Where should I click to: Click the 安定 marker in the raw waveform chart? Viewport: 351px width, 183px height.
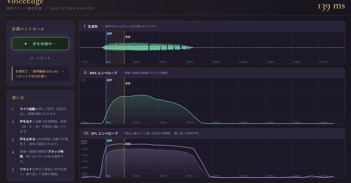coord(128,37)
